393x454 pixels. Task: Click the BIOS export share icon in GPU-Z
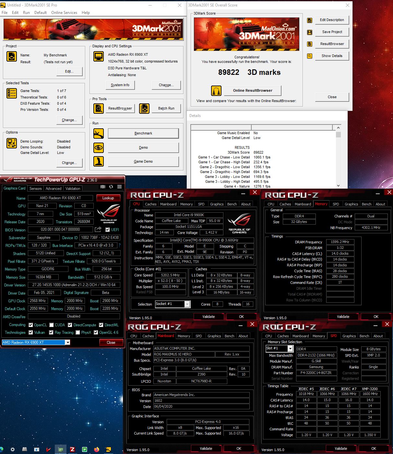point(98,229)
